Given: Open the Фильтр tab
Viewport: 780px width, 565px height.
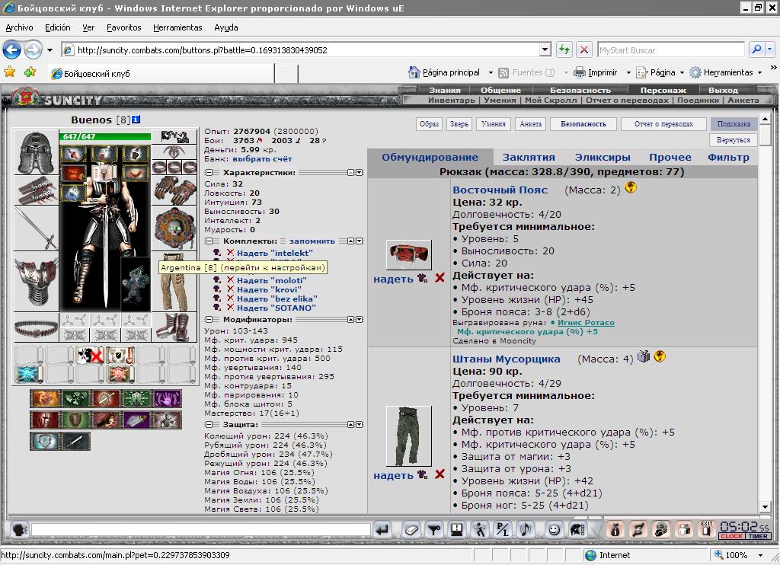Looking at the screenshot, I should [728, 157].
